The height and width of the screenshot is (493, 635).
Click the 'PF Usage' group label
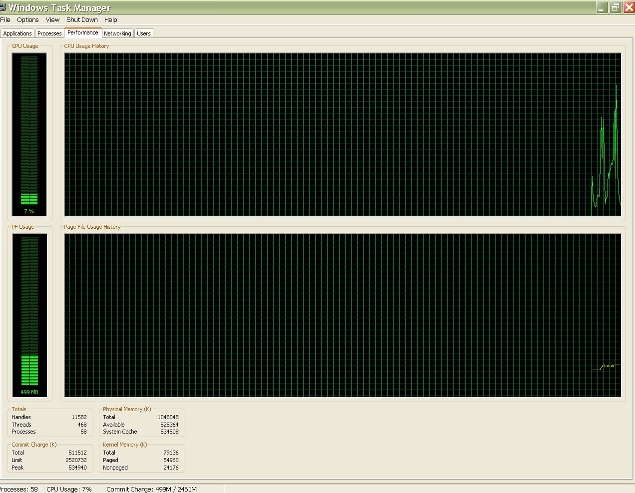click(23, 227)
